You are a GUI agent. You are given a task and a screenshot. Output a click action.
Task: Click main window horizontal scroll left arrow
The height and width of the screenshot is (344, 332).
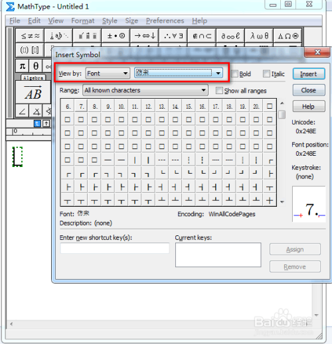(x=11, y=323)
